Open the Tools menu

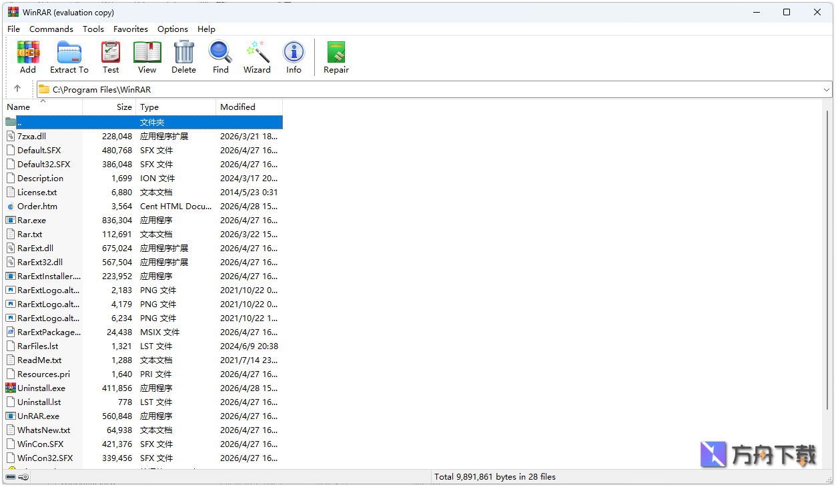tap(93, 29)
